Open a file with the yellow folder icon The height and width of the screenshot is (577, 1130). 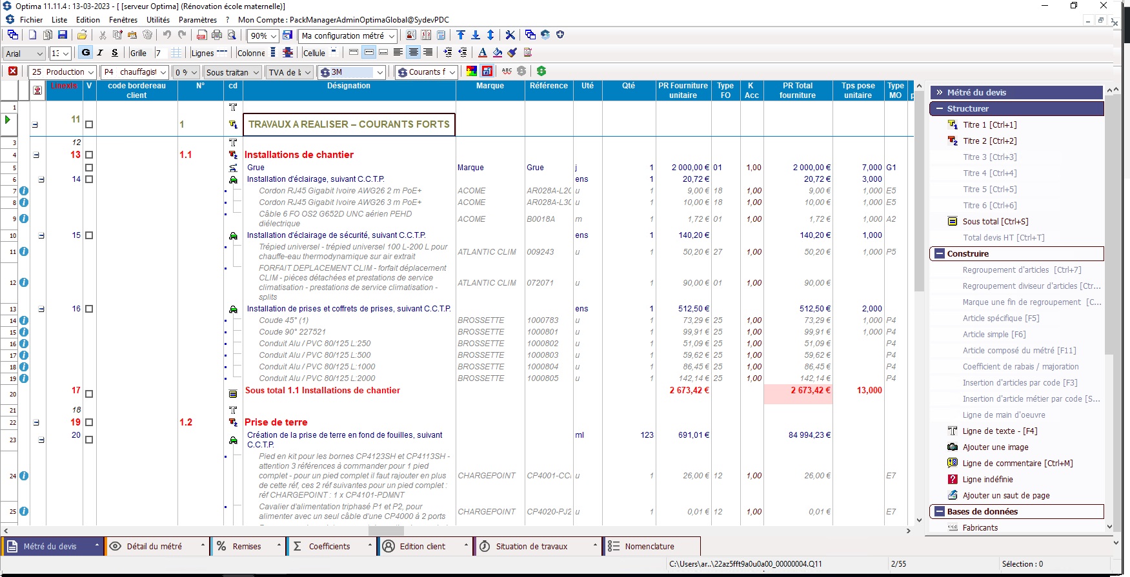point(82,35)
